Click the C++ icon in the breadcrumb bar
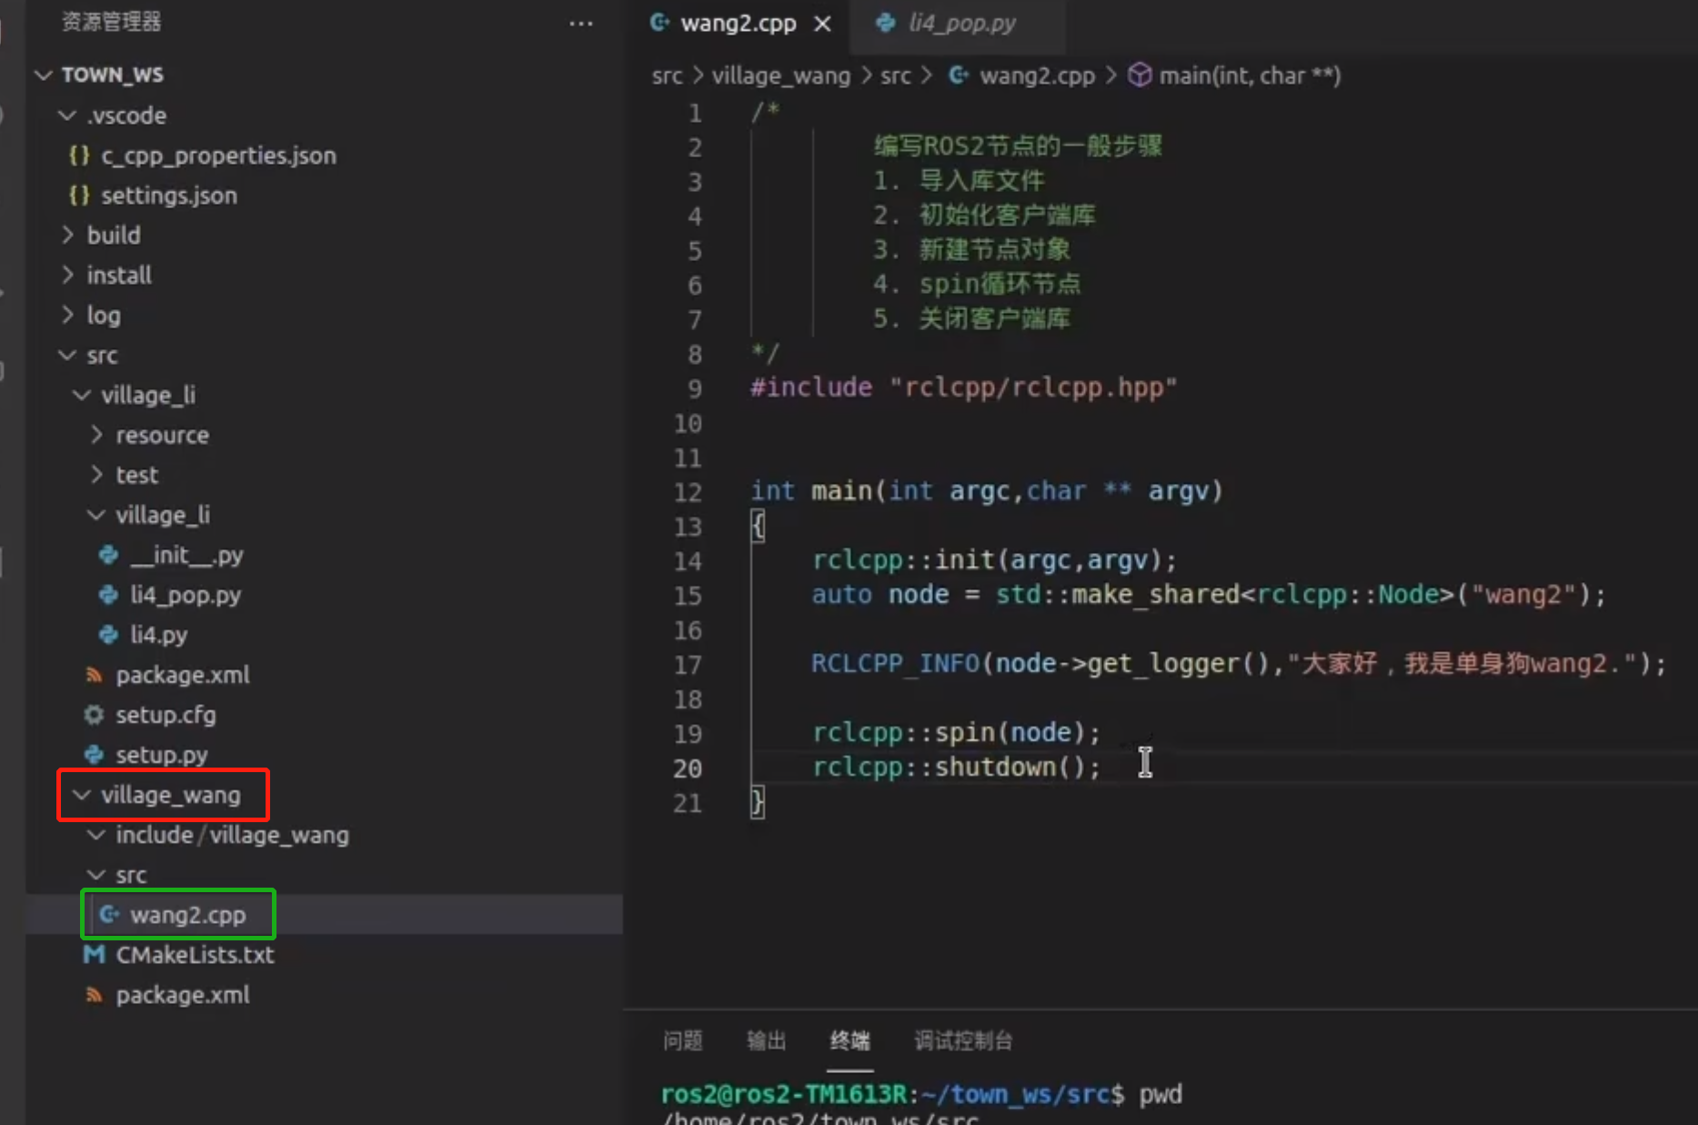This screenshot has height=1125, width=1698. [958, 75]
